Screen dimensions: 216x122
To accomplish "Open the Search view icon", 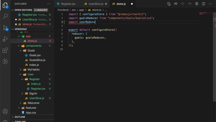I will tap(5, 16).
